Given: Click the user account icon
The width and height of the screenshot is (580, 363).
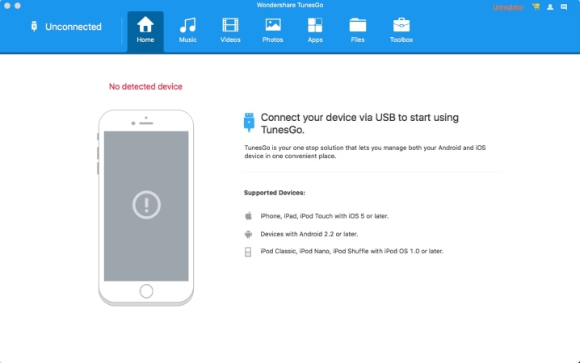Looking at the screenshot, I should [550, 6].
